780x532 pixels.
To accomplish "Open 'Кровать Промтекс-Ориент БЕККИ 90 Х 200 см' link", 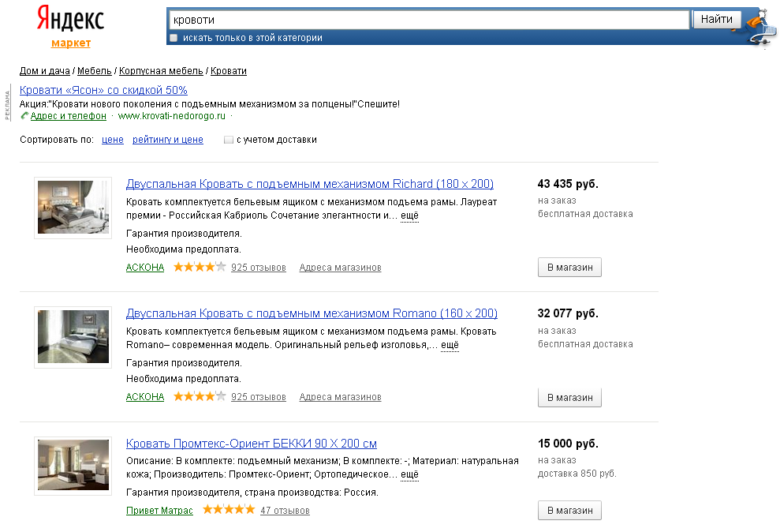I will 252,444.
